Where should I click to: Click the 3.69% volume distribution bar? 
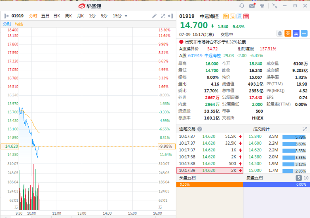294,144
